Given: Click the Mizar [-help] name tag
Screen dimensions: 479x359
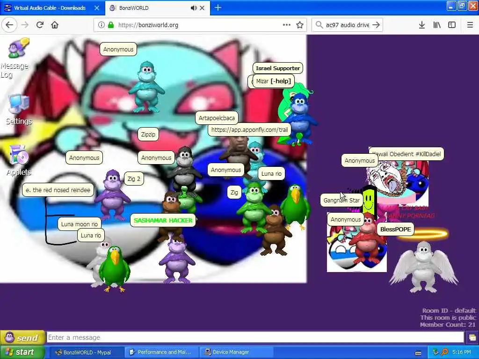Looking at the screenshot, I should (273, 81).
